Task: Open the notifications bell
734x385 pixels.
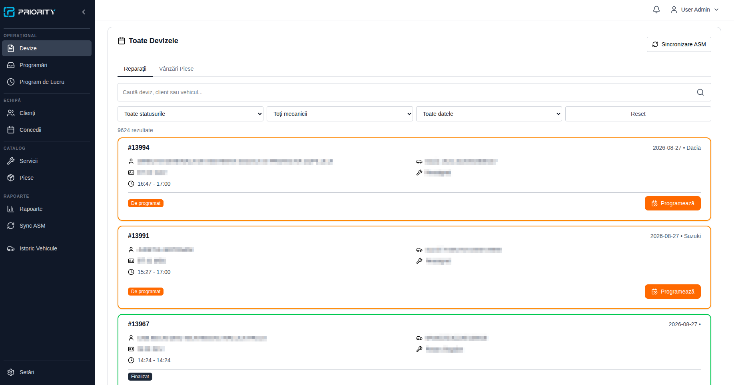Action: click(656, 10)
